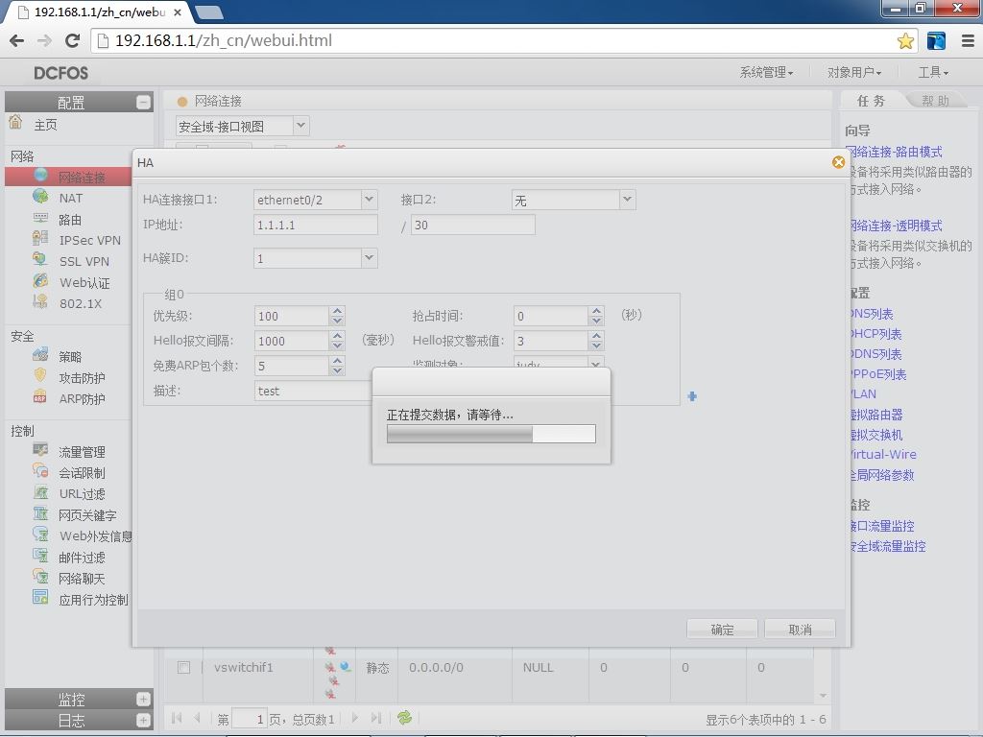Image resolution: width=983 pixels, height=737 pixels.
Task: Open the SSL VPN icon
Action: [40, 259]
